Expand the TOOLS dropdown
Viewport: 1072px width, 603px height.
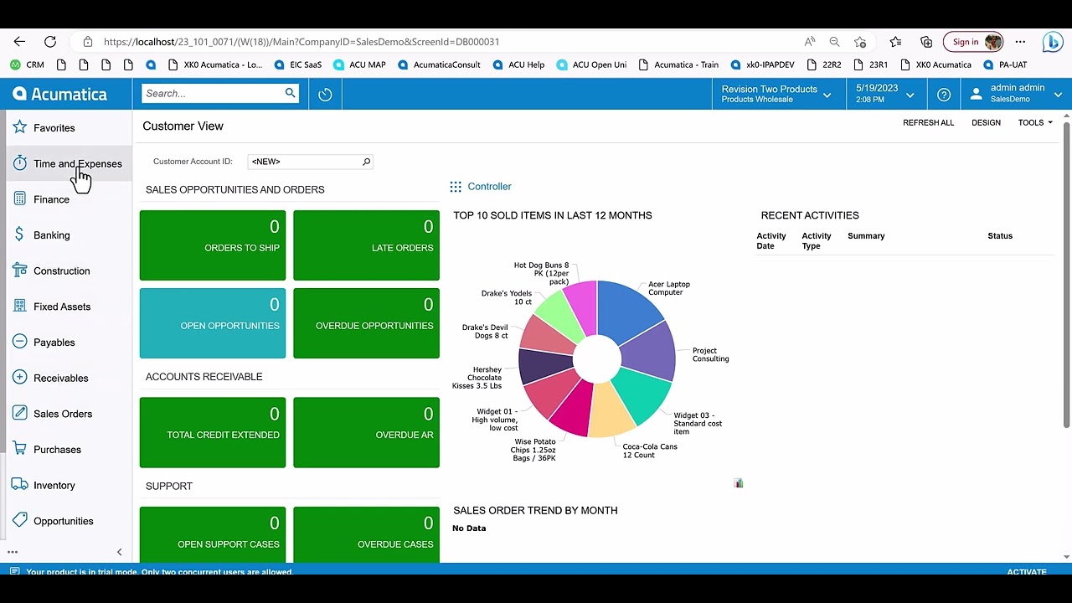[x=1035, y=123]
